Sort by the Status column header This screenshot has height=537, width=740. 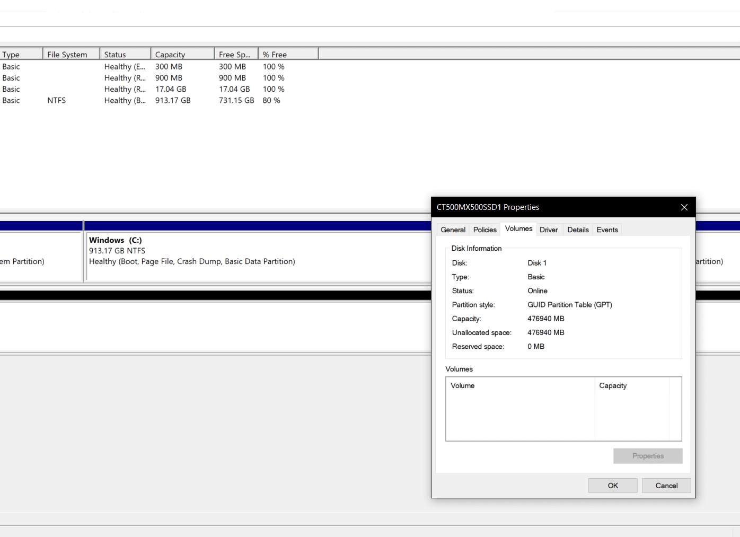click(125, 54)
